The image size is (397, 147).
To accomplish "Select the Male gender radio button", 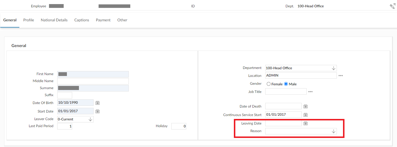I will click(286, 84).
